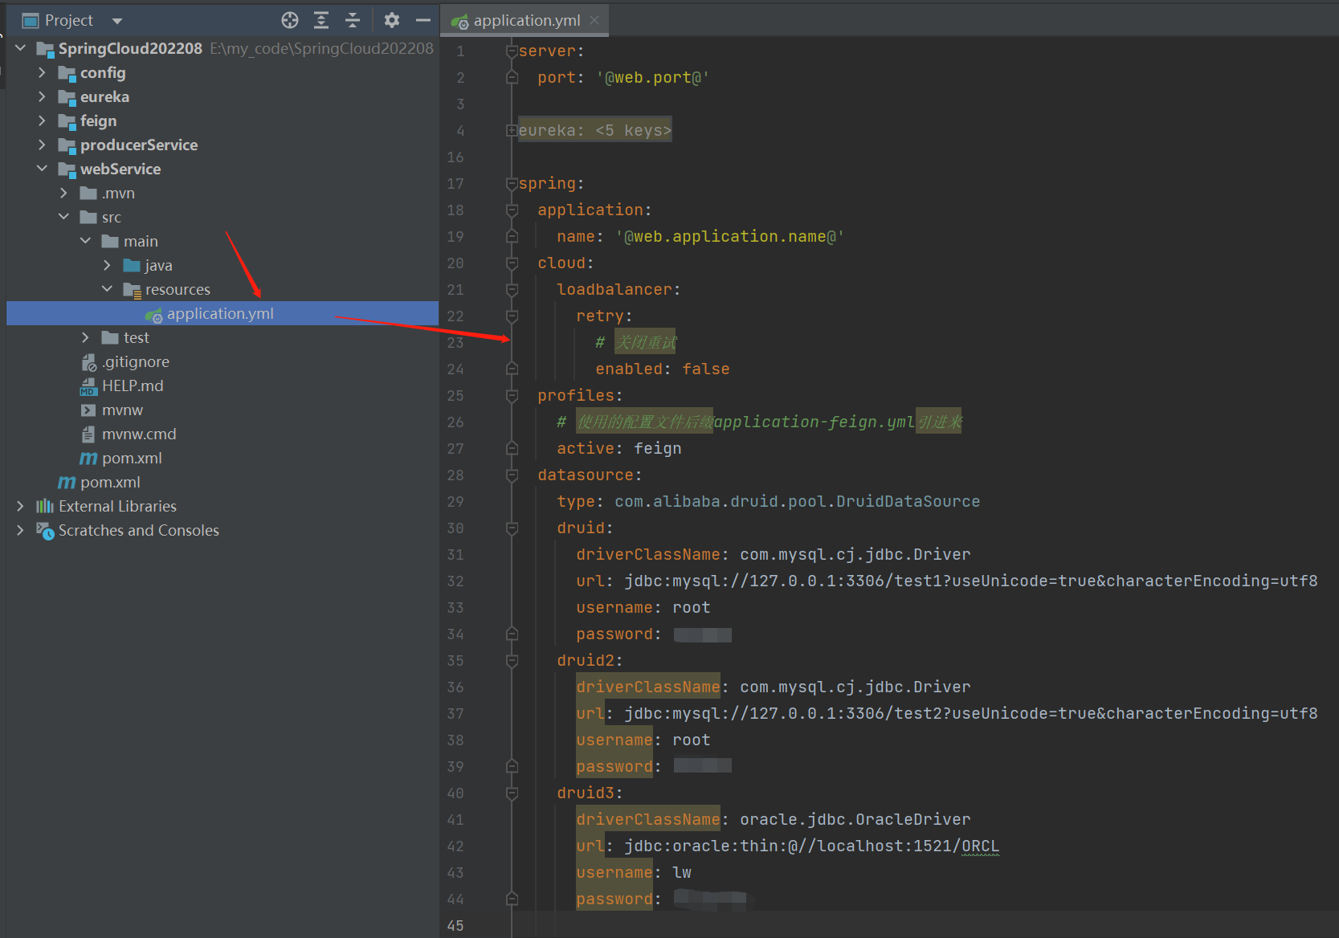Switch to the application.yml editor tab

526,20
